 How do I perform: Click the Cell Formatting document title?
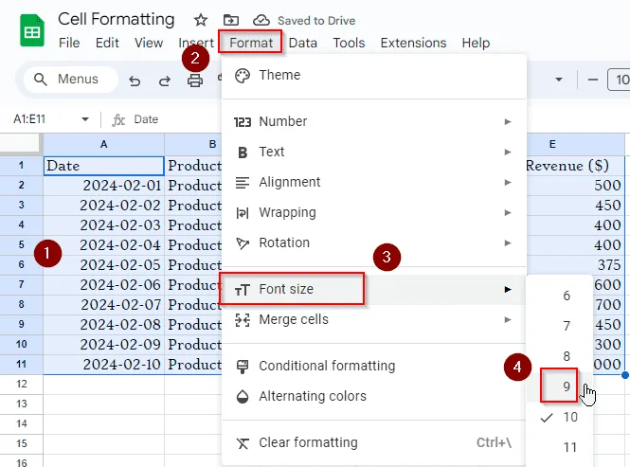tap(117, 19)
